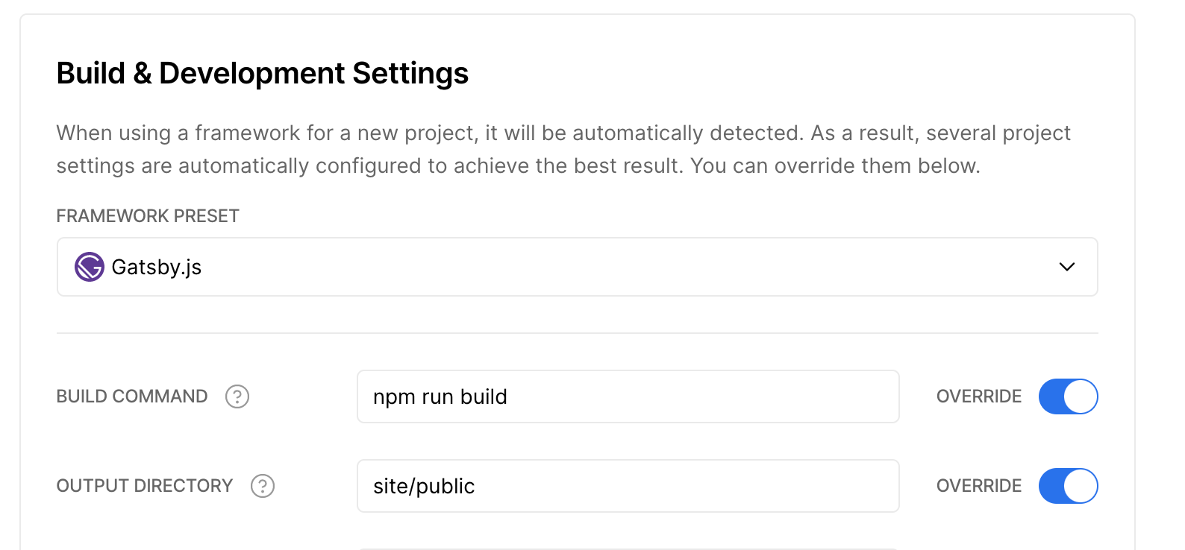Viewport: 1185px width, 550px height.
Task: Open help tooltip icon beside Output Directory
Action: (263, 486)
